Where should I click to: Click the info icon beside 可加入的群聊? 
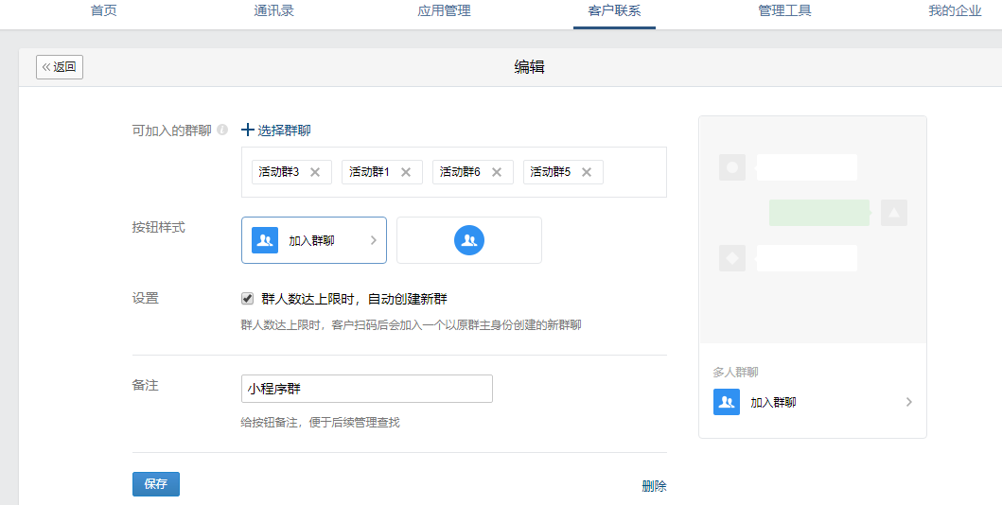point(222,130)
